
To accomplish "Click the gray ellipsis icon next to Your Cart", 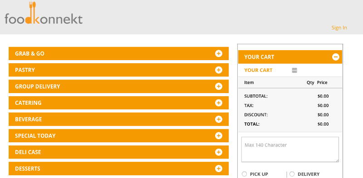I will click(294, 70).
